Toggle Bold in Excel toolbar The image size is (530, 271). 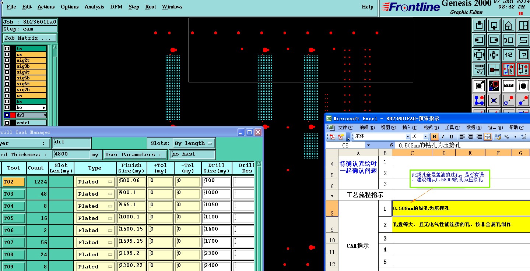click(435, 136)
